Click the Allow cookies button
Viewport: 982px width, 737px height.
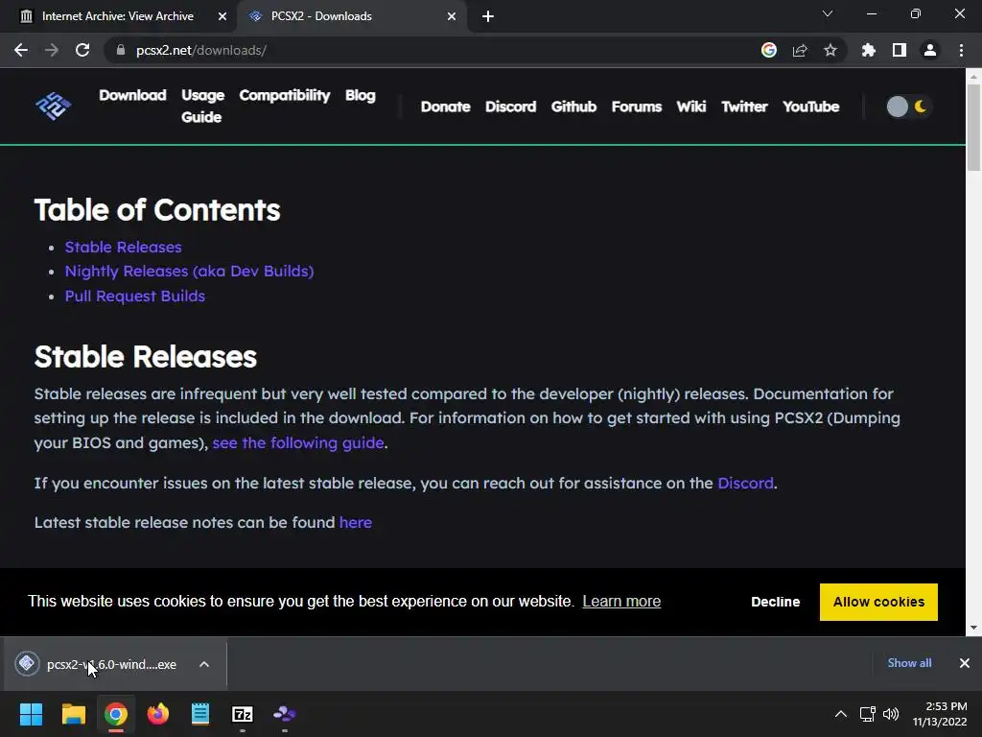878,602
